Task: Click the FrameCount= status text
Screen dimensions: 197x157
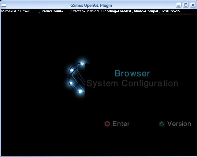Action: (52, 11)
